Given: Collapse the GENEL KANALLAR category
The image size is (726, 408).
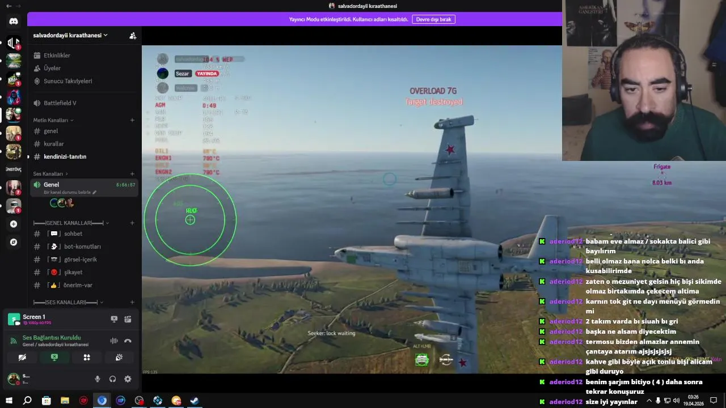Looking at the screenshot, I should pos(71,223).
